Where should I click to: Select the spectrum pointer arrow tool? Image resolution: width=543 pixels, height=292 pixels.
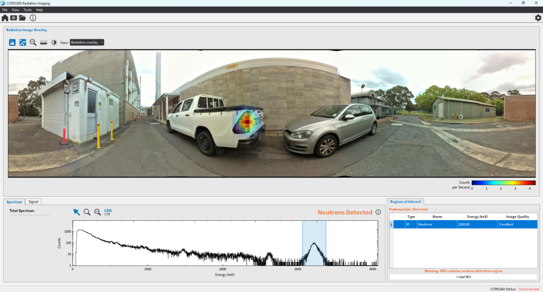click(76, 212)
